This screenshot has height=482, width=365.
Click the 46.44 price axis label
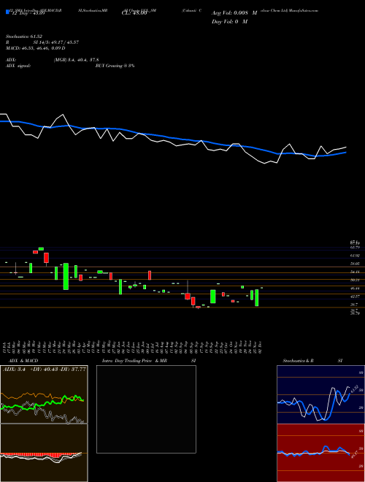tap(355, 288)
